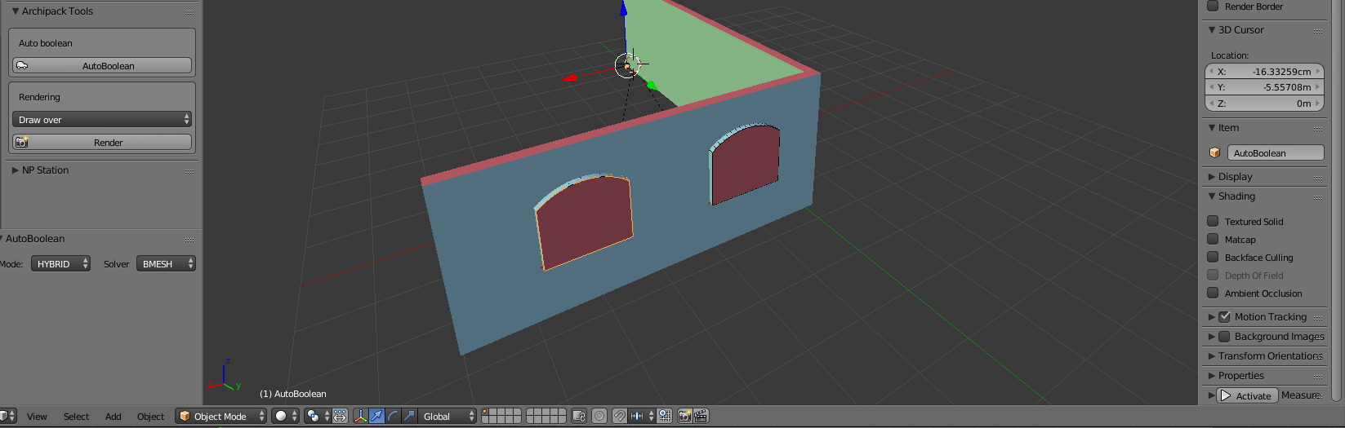Open the Add menu
The height and width of the screenshot is (428, 1345).
[x=114, y=416]
